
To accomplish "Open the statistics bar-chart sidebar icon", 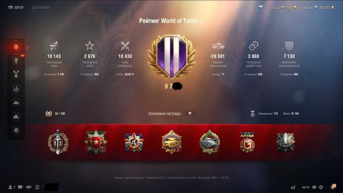I will point(16,89).
